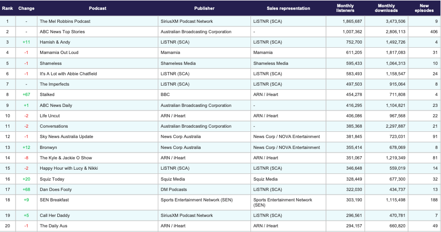Select ABC News Top Stories podcast name
This screenshot has height=232, width=441.
point(62,32)
